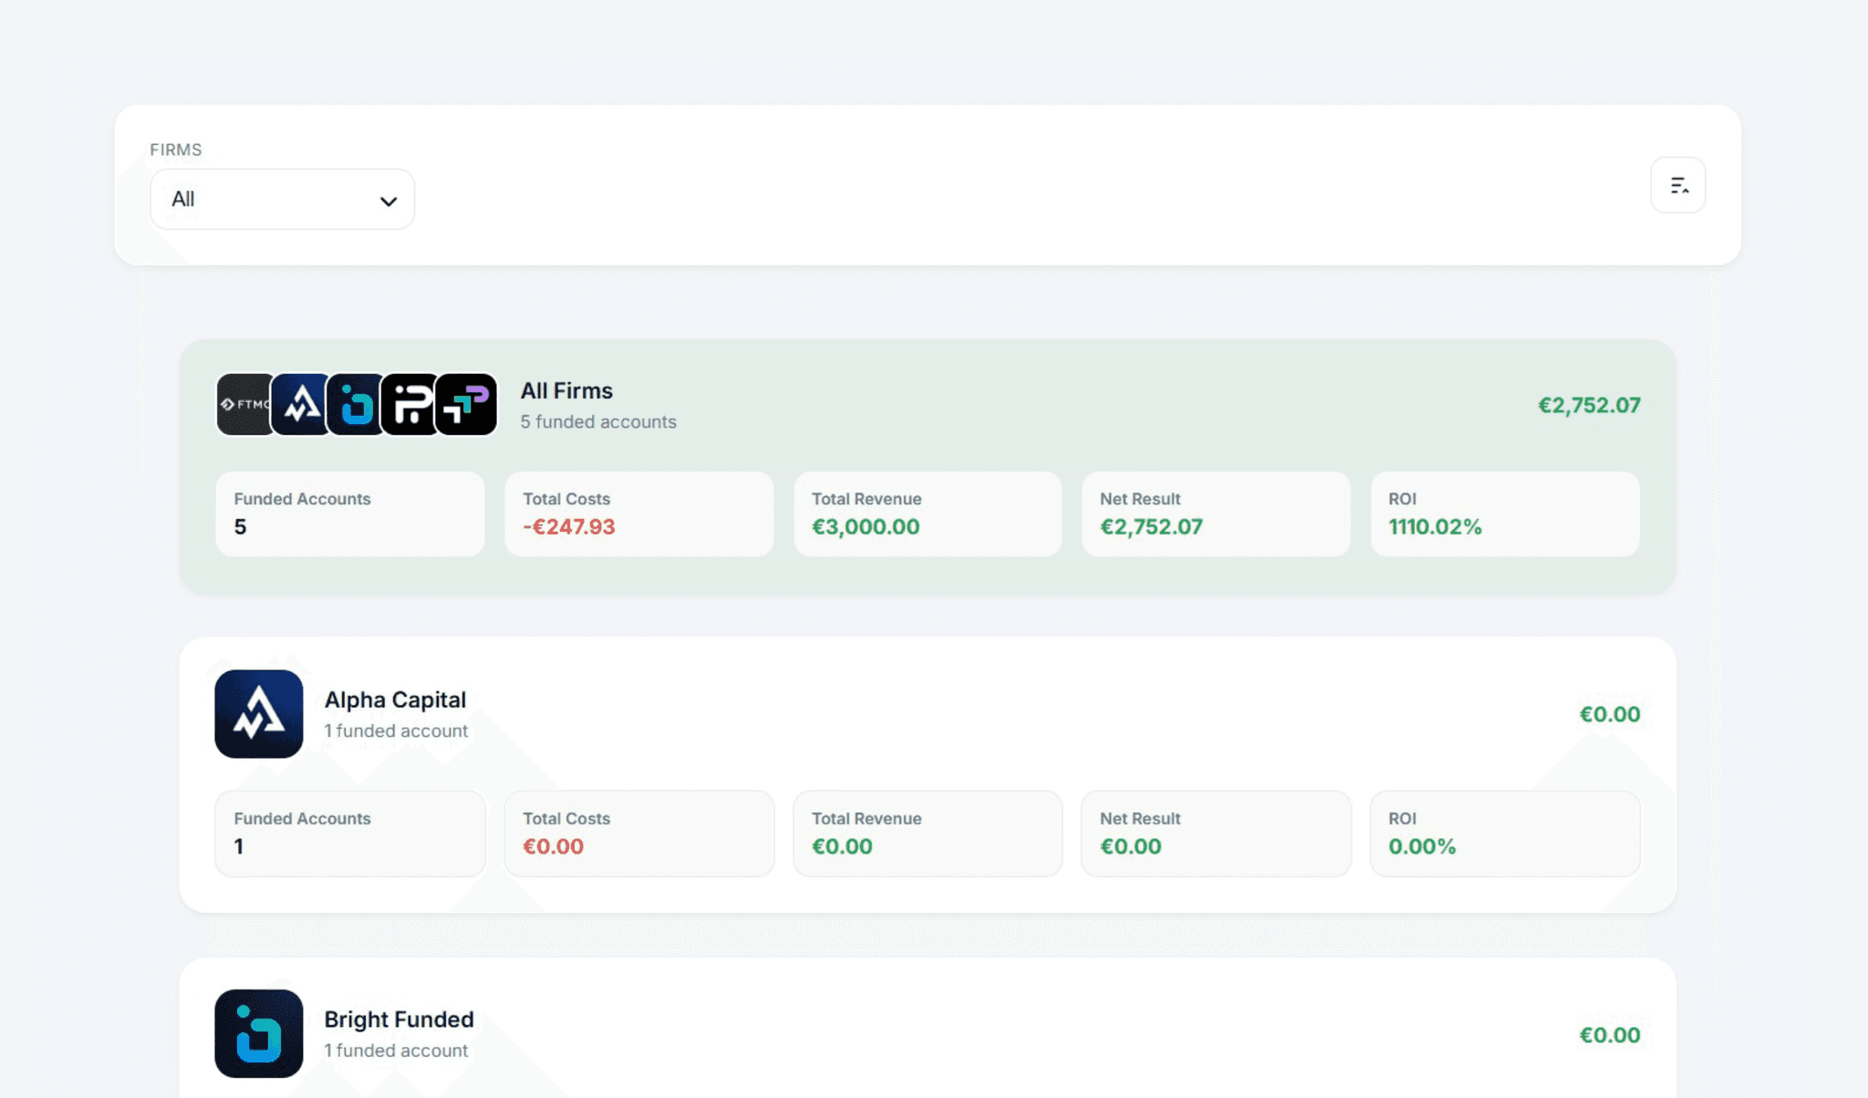Click the Total Revenue stat showing €3,000.00

tap(927, 513)
